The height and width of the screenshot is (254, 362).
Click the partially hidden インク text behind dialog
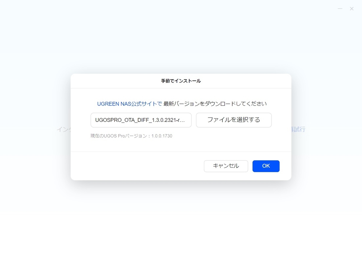[x=64, y=130]
